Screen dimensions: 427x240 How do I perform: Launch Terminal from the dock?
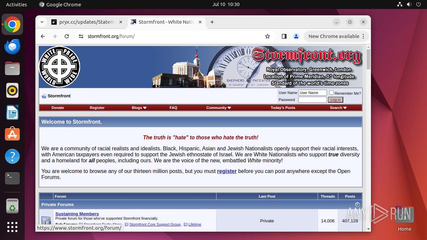[x=12, y=178]
